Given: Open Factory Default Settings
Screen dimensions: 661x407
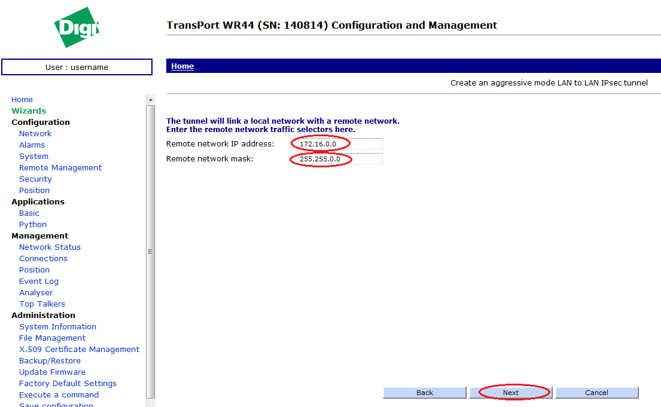Looking at the screenshot, I should (68, 384).
